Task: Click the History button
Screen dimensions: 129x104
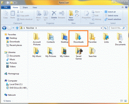Action: pos(97,19)
